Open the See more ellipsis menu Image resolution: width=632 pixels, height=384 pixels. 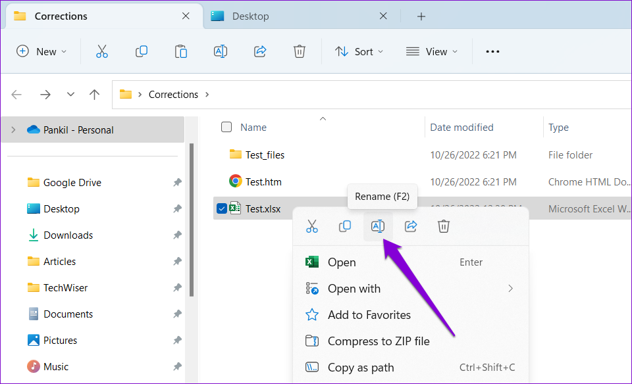492,51
